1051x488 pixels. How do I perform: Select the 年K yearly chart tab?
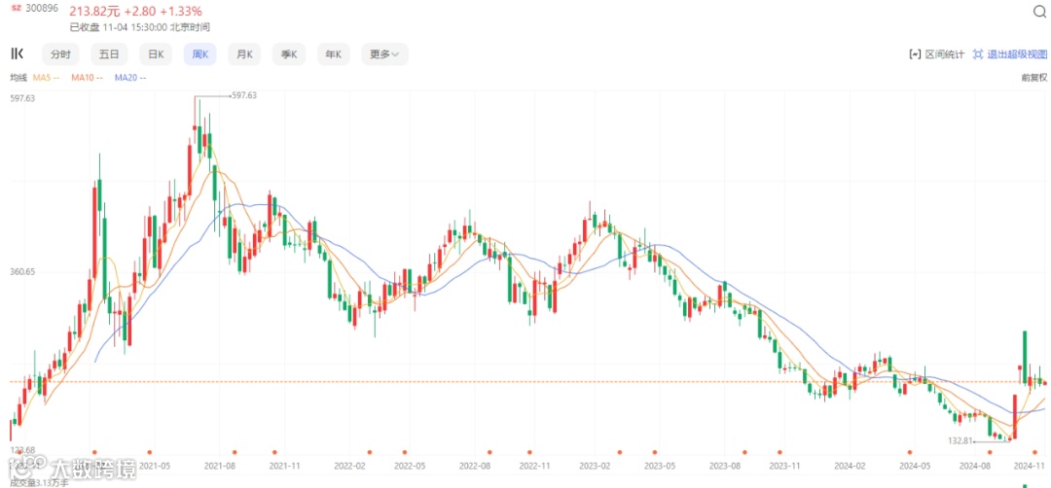click(x=333, y=54)
